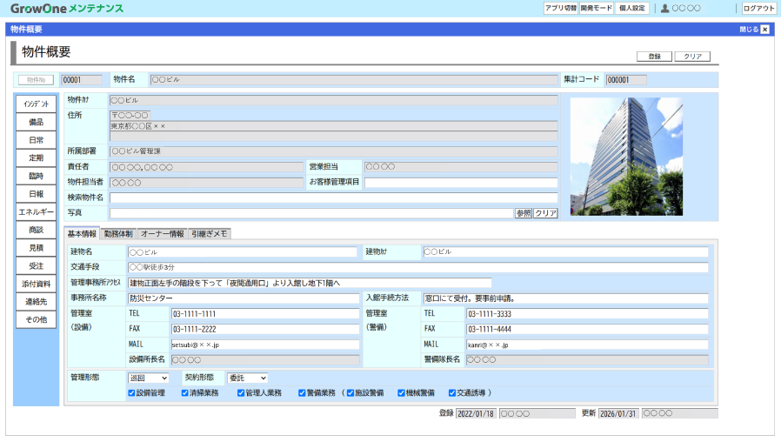The width and height of the screenshot is (781, 442).
Task: Open 臨時 in the side menu
Action: click(x=36, y=176)
